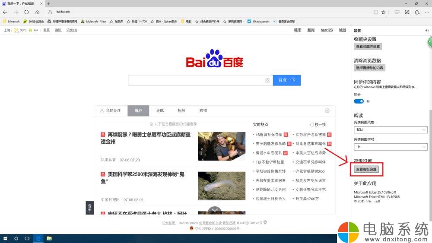Open the Shadowsocks bookmark
This screenshot has height=243, width=432.
(x=258, y=22)
